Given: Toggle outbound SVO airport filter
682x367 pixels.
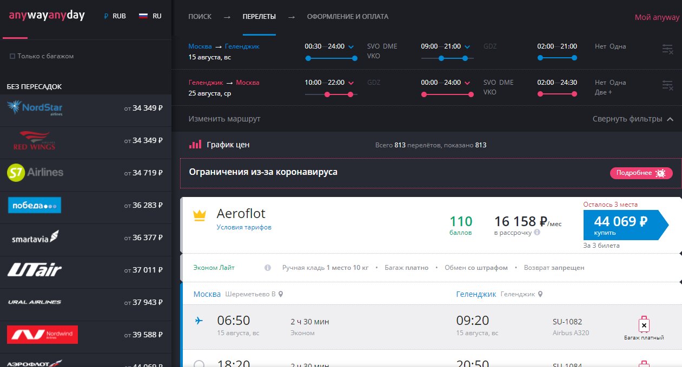Looking at the screenshot, I should point(374,46).
